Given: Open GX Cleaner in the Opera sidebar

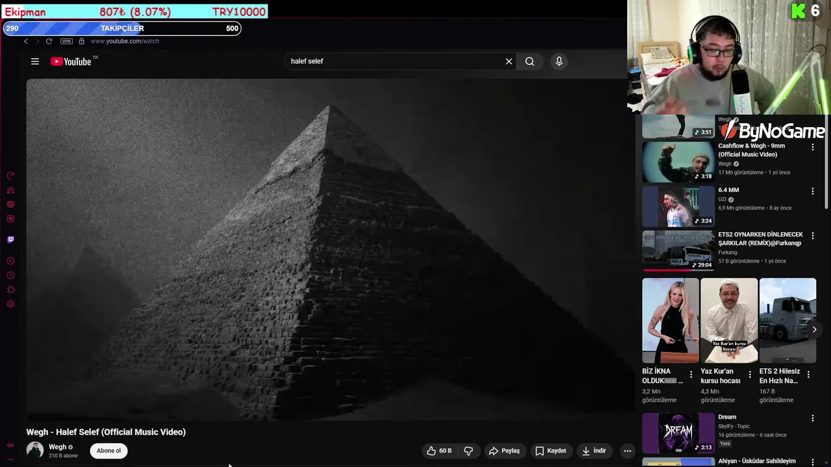Looking at the screenshot, I should pyautogui.click(x=10, y=190).
